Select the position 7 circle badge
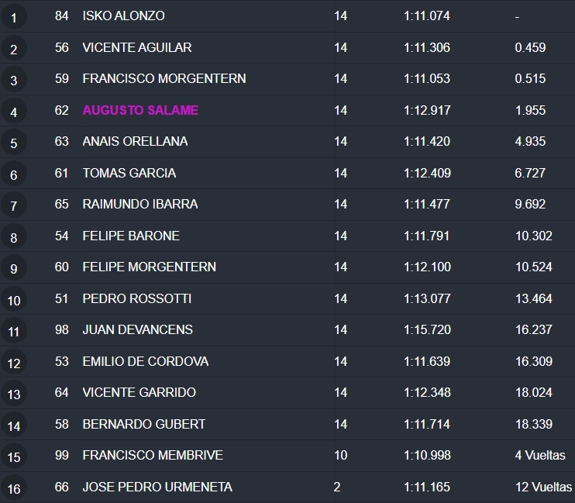Screen dimensions: 575x503 (x=14, y=205)
